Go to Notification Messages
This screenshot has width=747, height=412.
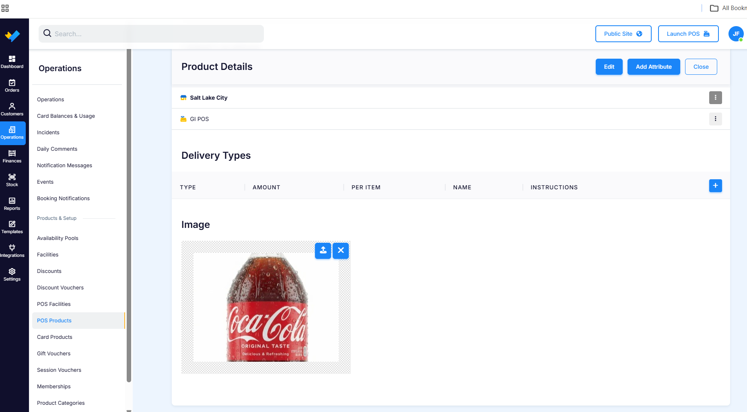coord(64,165)
